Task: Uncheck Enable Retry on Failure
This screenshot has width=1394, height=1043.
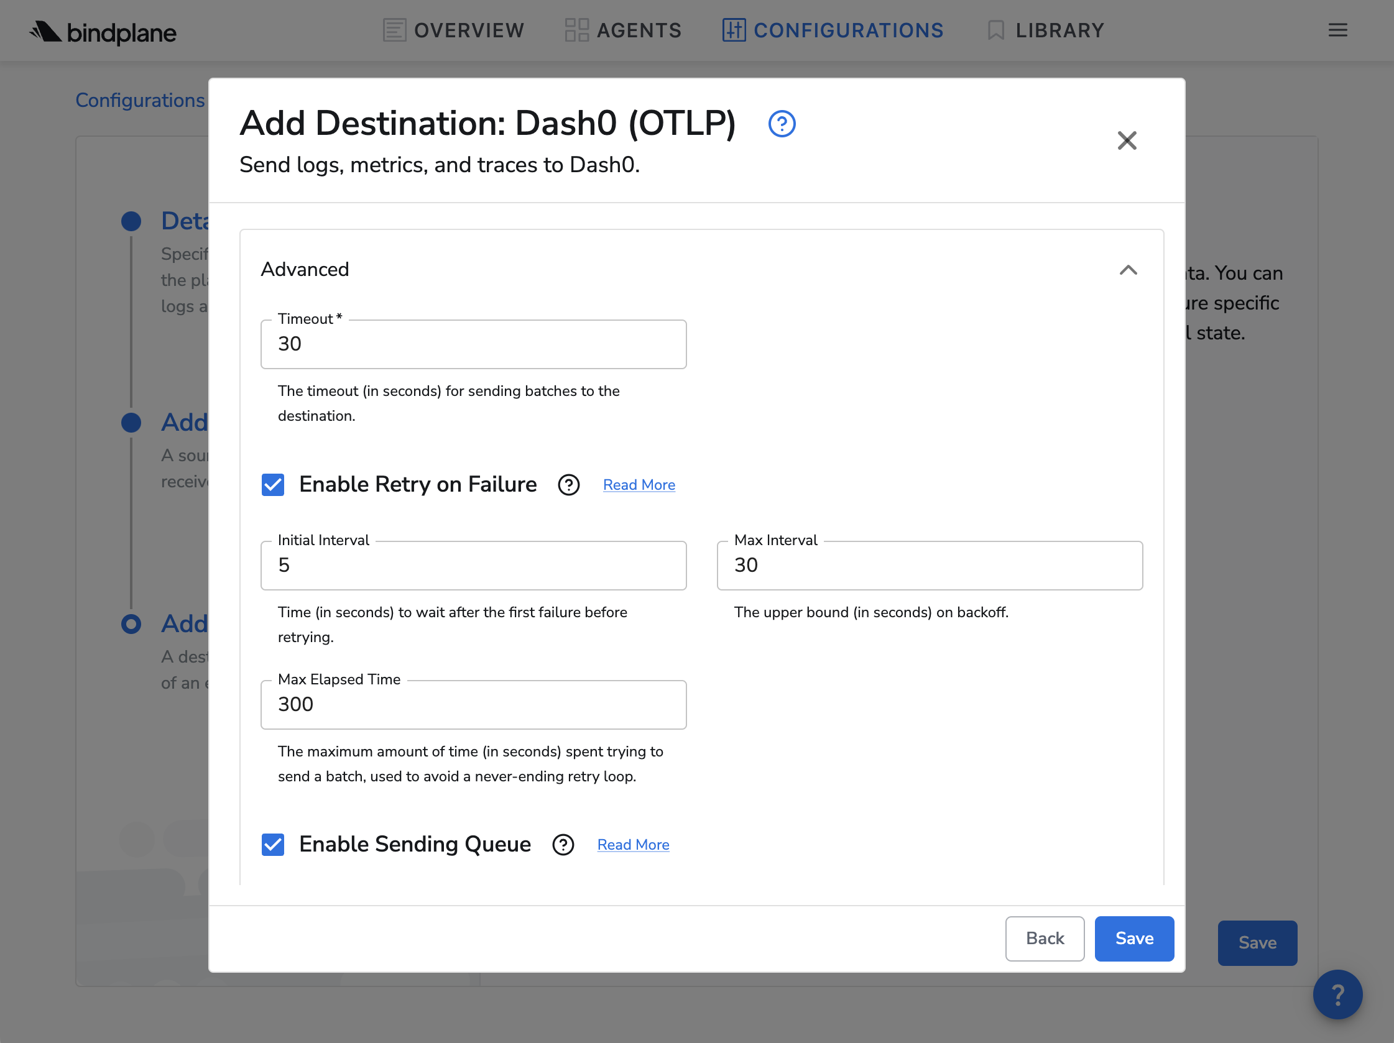Action: (x=273, y=485)
